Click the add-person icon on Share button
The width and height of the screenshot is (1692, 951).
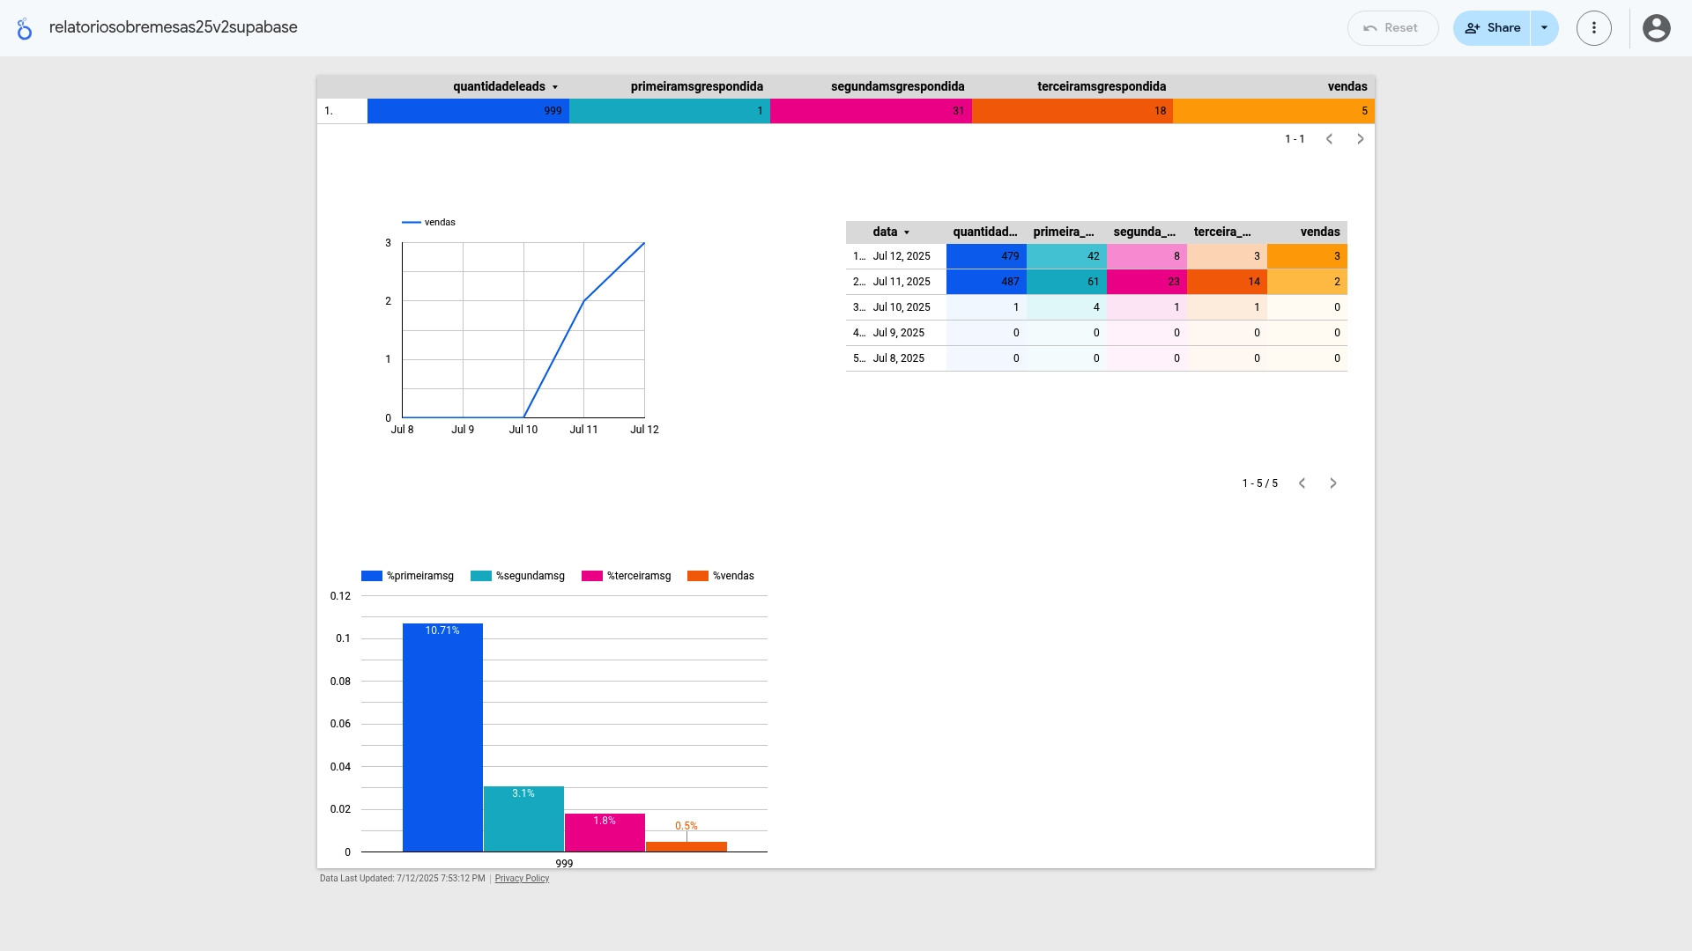pyautogui.click(x=1472, y=28)
